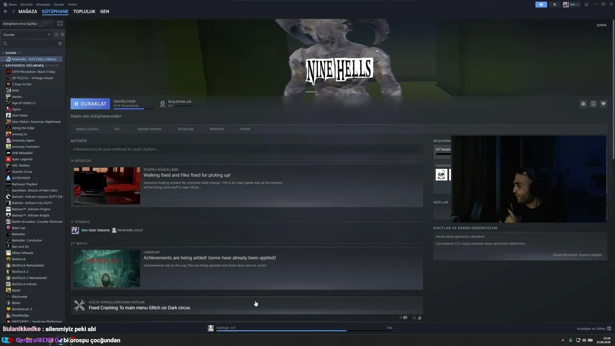This screenshot has width=615, height=346.
Task: Click the library search magnifier icon
Action: point(5,44)
